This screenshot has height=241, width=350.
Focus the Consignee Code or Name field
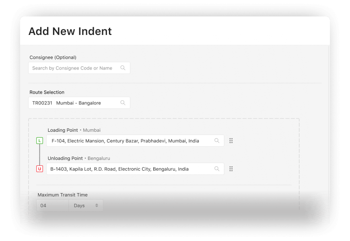79,68
